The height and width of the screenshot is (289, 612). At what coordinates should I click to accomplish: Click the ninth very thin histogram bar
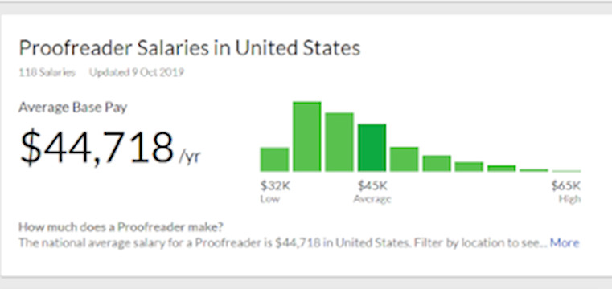coord(534,170)
